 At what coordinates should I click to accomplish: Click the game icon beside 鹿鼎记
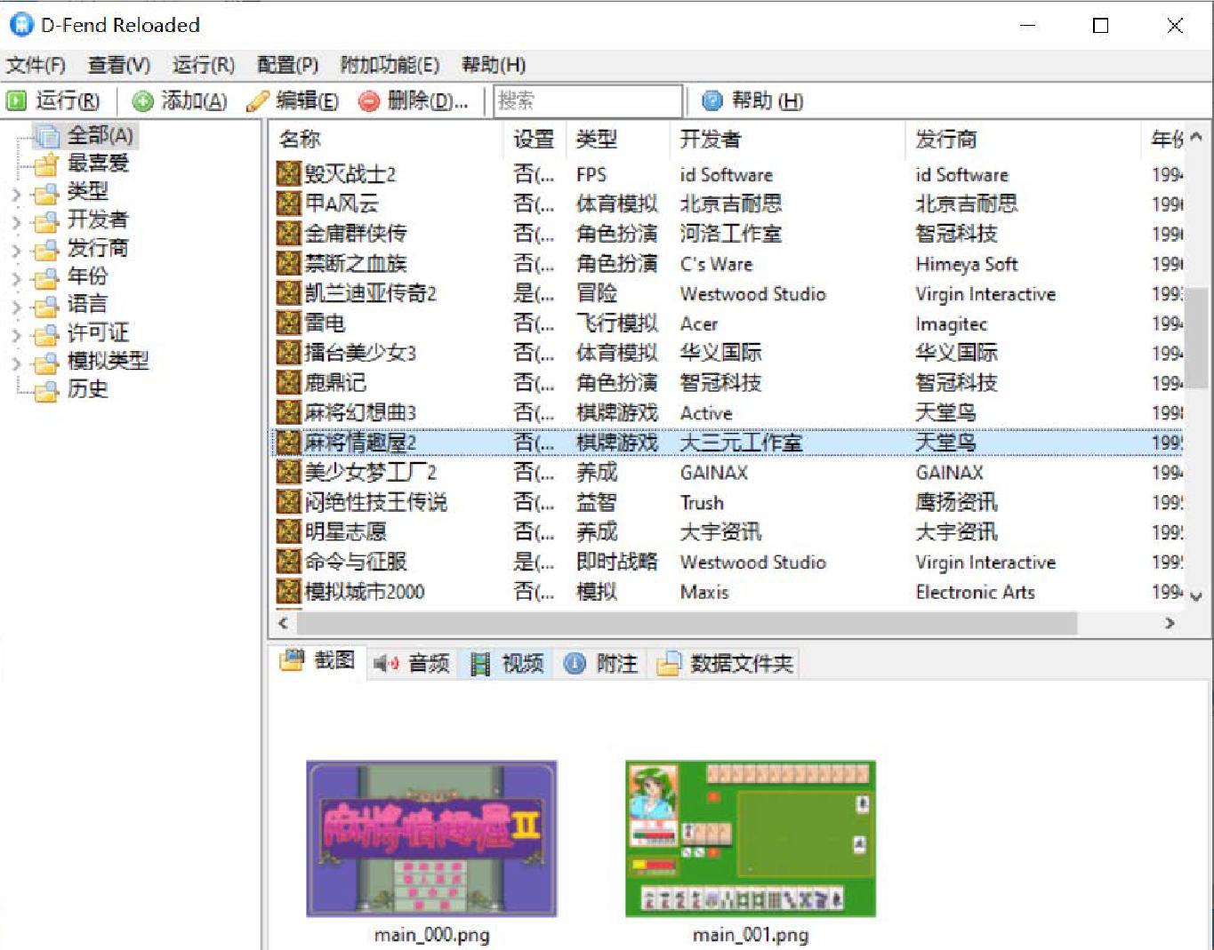pyautogui.click(x=288, y=383)
